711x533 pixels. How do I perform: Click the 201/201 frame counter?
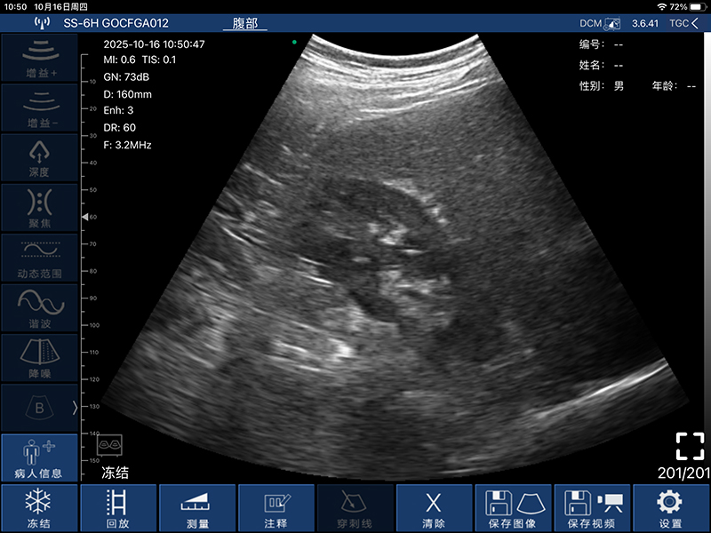click(683, 473)
